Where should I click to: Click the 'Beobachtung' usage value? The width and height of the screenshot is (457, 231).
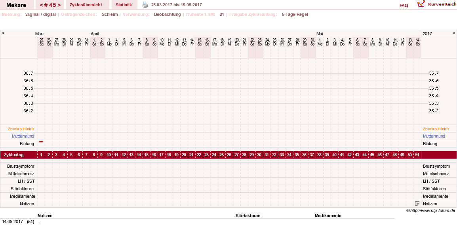(167, 14)
